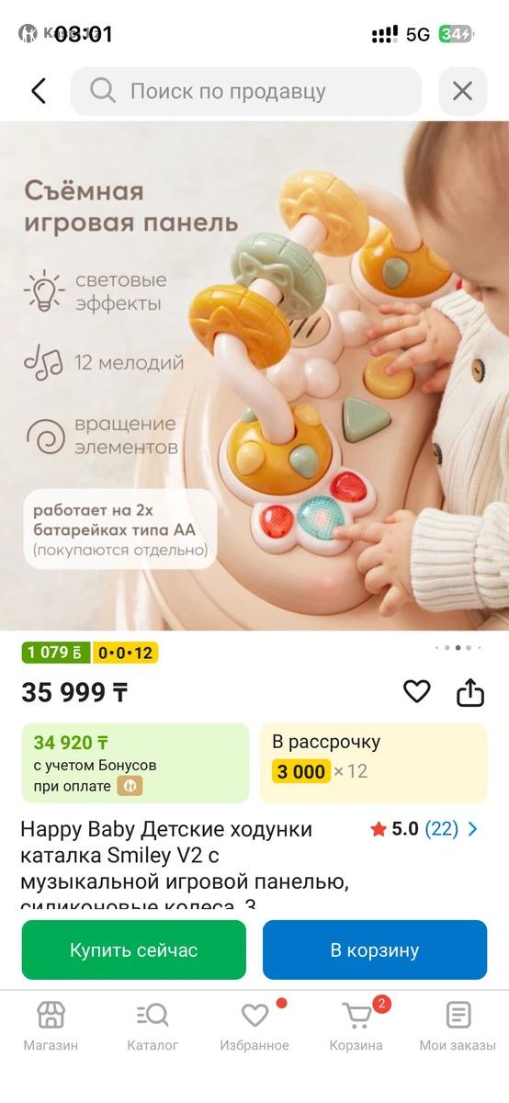This screenshot has width=509, height=1103.
Task: Select the В рассрочку installment option
Action: 374,763
